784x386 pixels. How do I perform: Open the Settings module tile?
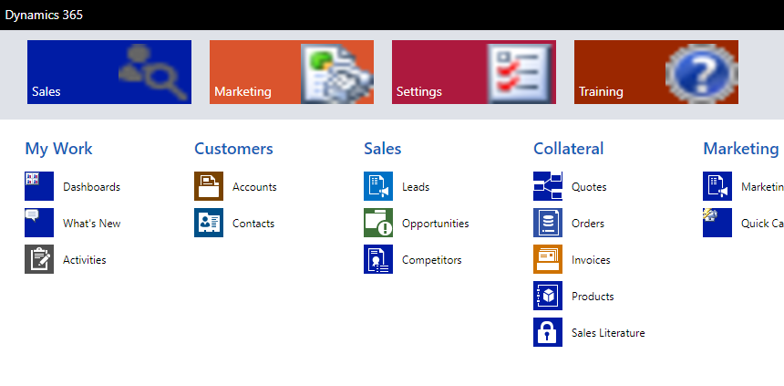(x=474, y=72)
